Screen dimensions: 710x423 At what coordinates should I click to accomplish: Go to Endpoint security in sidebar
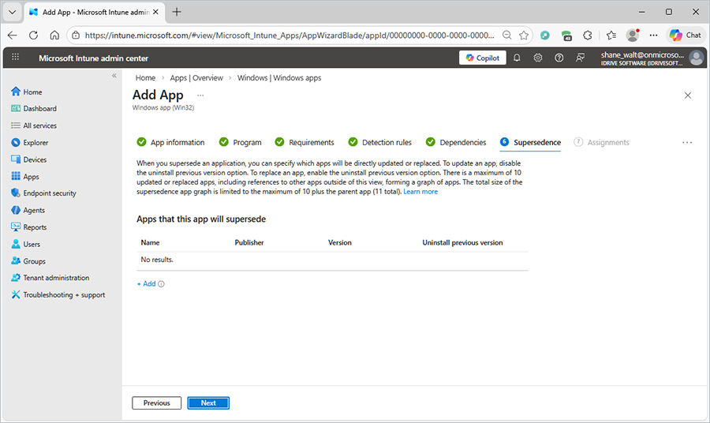50,193
